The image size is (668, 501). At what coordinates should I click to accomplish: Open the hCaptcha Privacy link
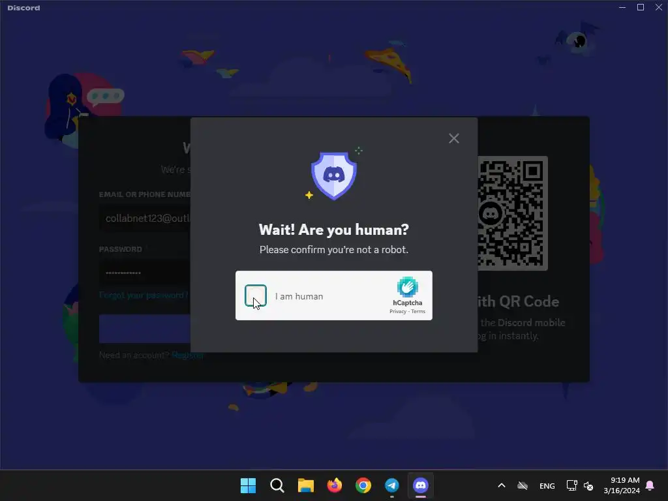397,311
